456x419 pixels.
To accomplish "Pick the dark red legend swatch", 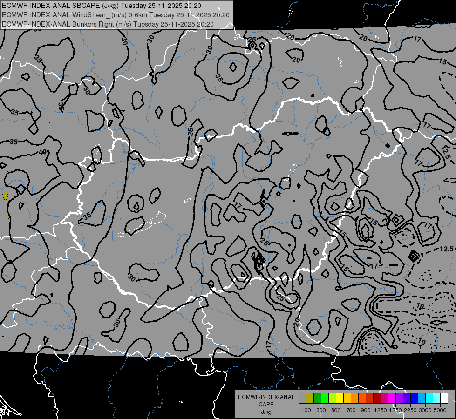I will point(377,398).
